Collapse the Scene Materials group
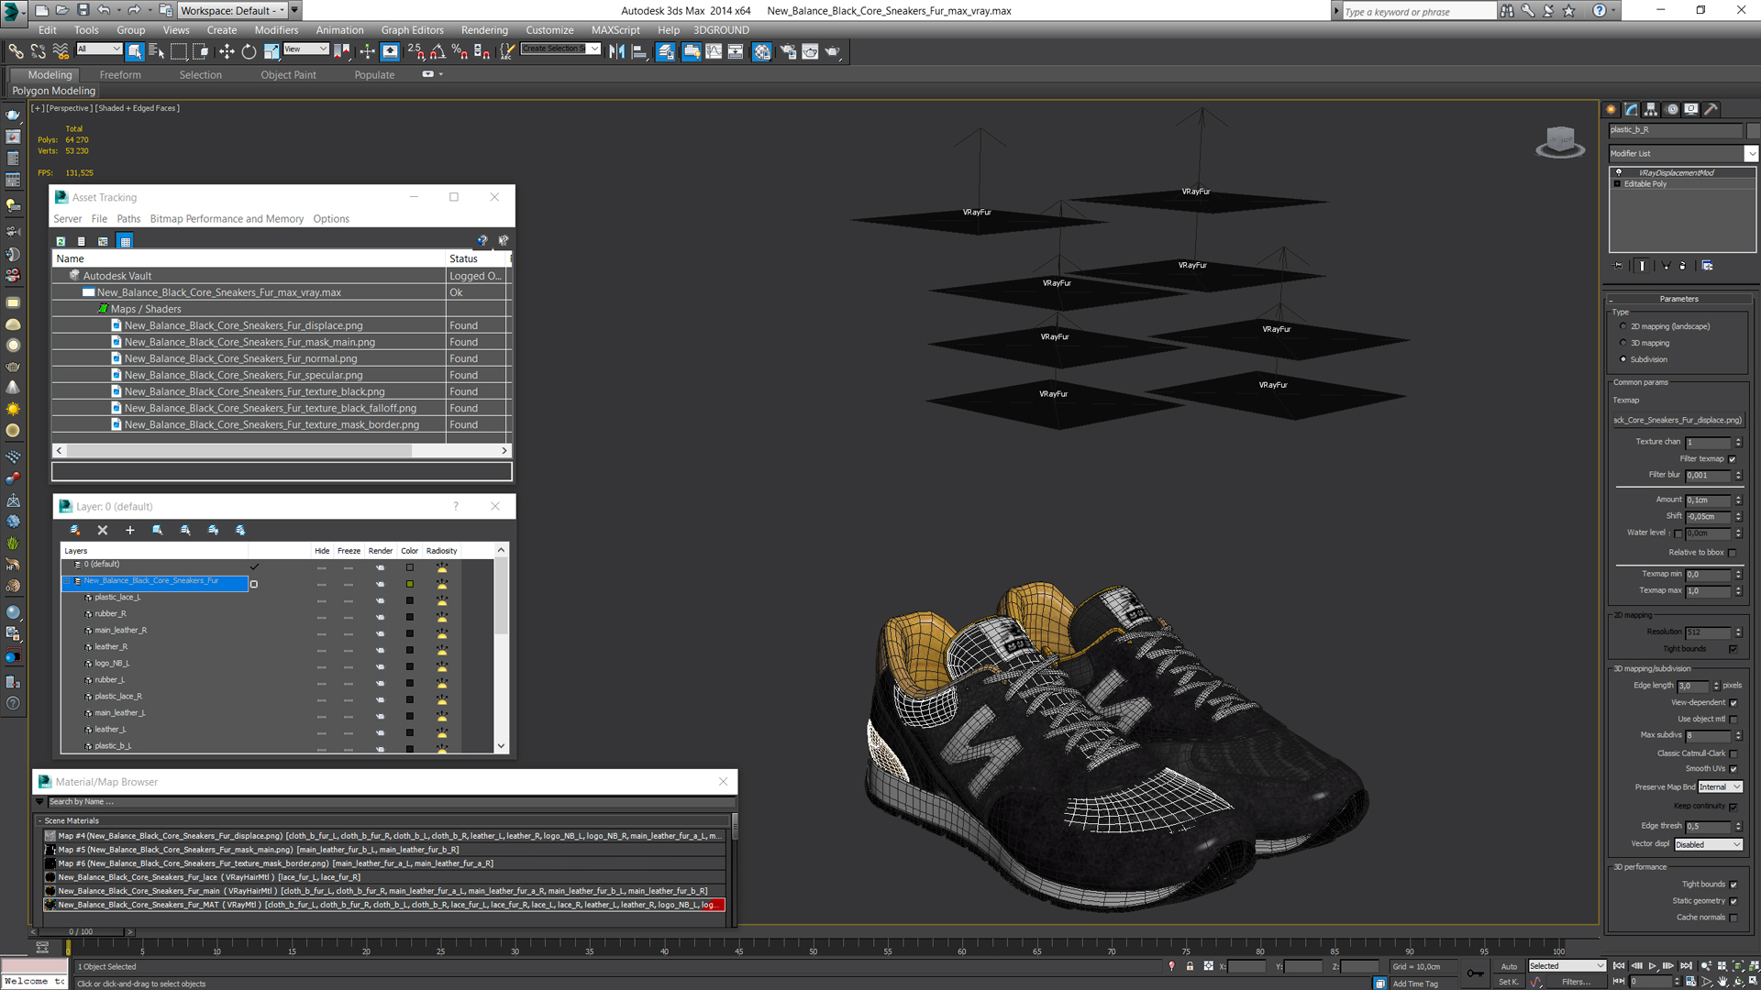 click(x=40, y=821)
